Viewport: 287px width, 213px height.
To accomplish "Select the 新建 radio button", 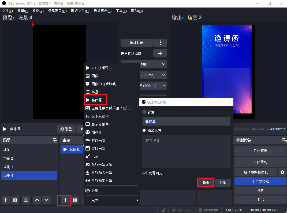I will pyautogui.click(x=144, y=112).
